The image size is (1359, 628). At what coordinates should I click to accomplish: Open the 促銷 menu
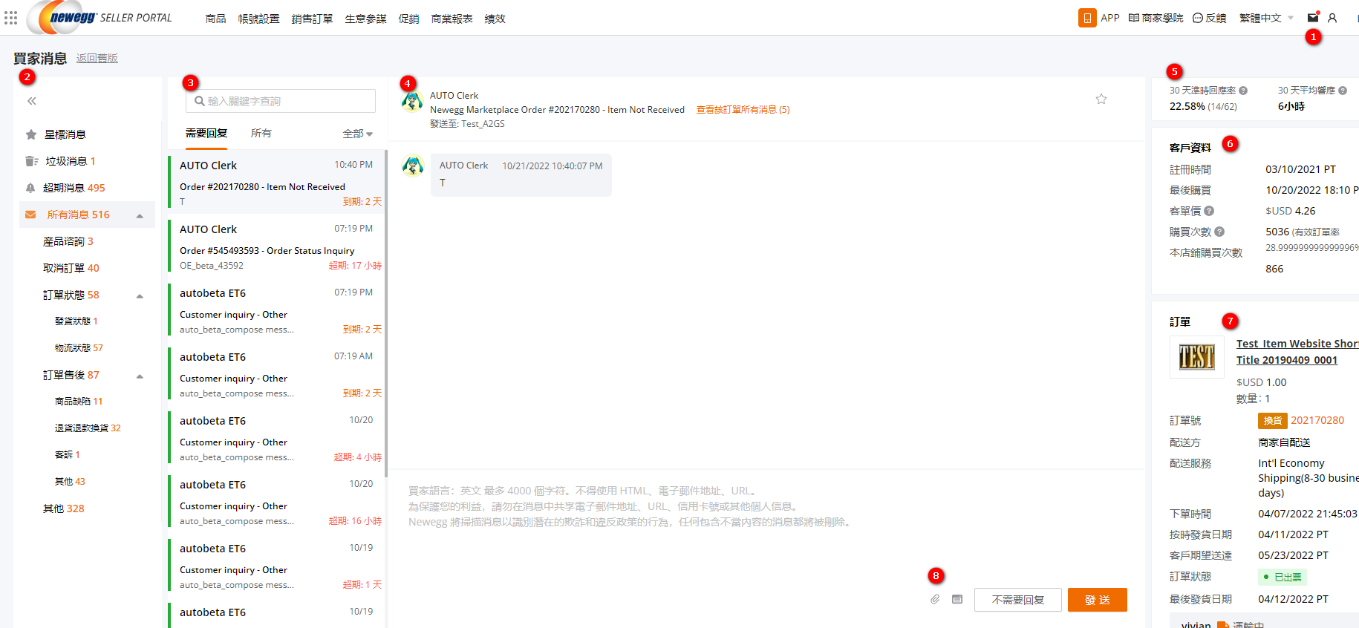[x=408, y=19]
